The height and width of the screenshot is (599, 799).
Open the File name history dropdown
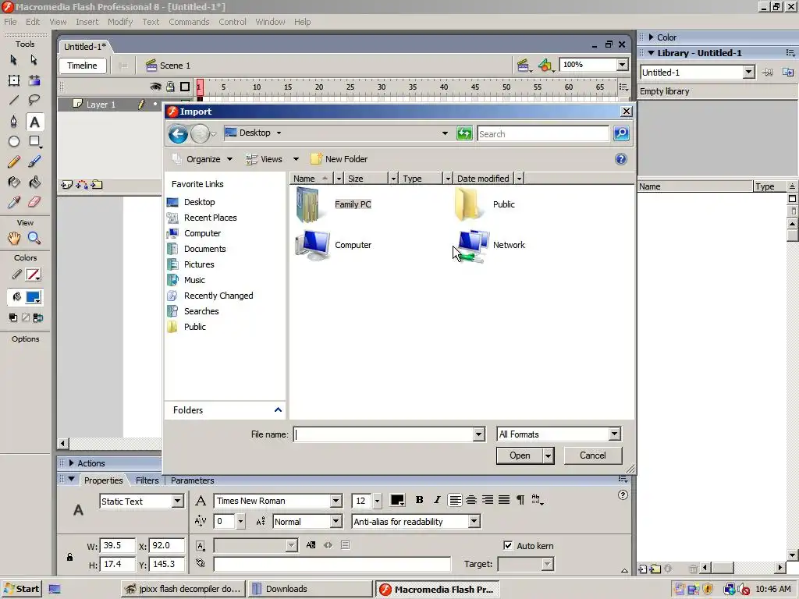[478, 434]
